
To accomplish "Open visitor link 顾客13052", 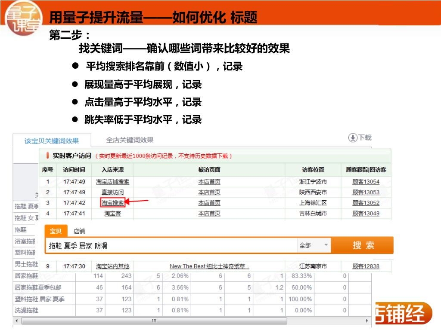I will [366, 203].
